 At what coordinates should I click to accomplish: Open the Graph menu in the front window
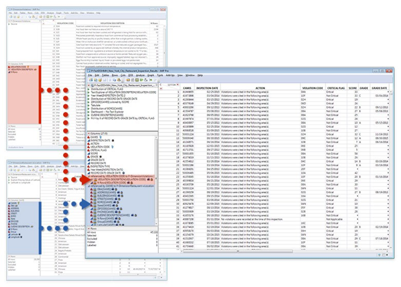pos(151,75)
